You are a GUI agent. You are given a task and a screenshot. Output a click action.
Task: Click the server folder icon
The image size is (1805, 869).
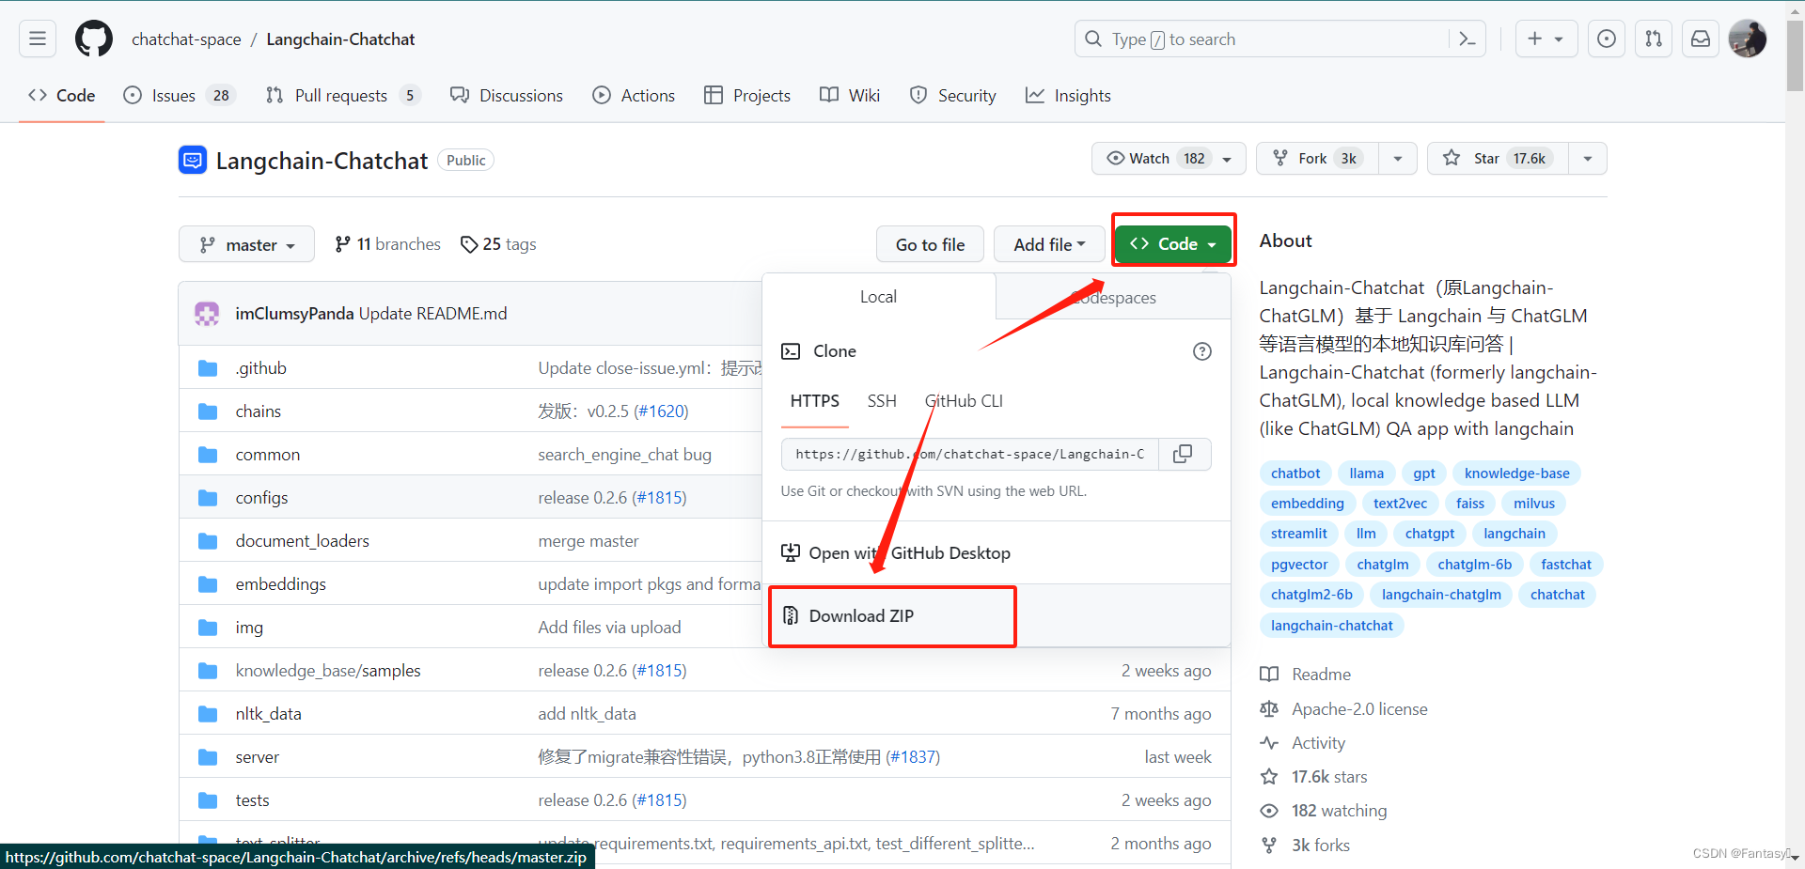click(208, 757)
